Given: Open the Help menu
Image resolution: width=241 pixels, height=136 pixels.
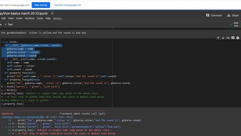Looking at the screenshot, I should [48, 19].
